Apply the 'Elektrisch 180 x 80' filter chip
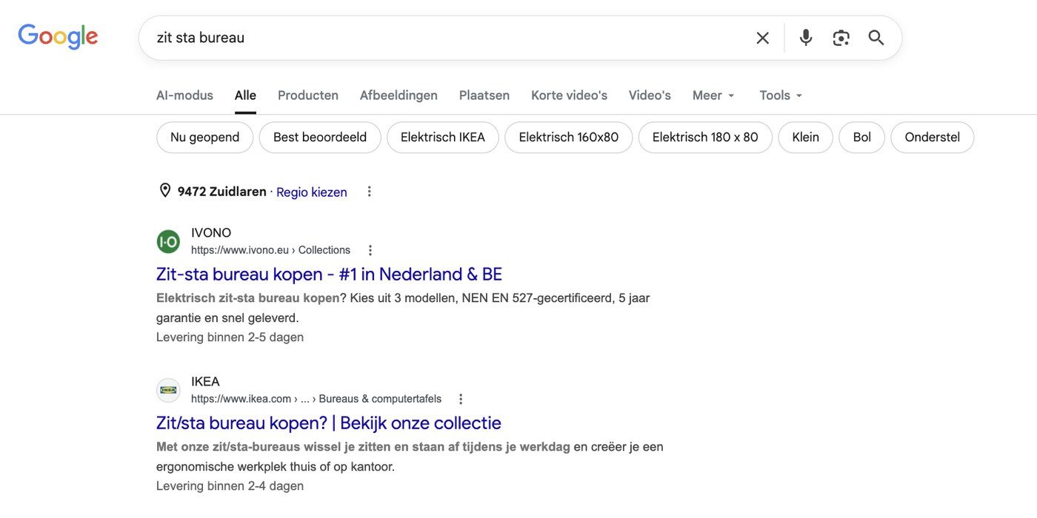This screenshot has width=1037, height=518. point(705,138)
